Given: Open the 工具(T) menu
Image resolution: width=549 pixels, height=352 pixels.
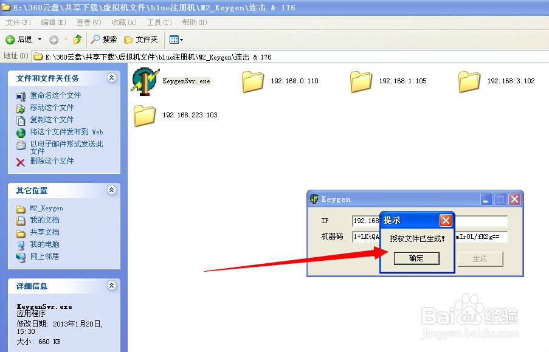Looking at the screenshot, I should tap(159, 22).
